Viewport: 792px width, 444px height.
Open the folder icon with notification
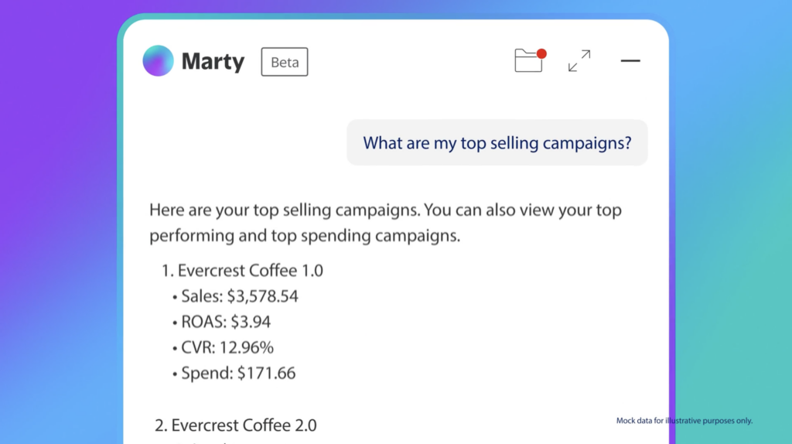coord(528,61)
